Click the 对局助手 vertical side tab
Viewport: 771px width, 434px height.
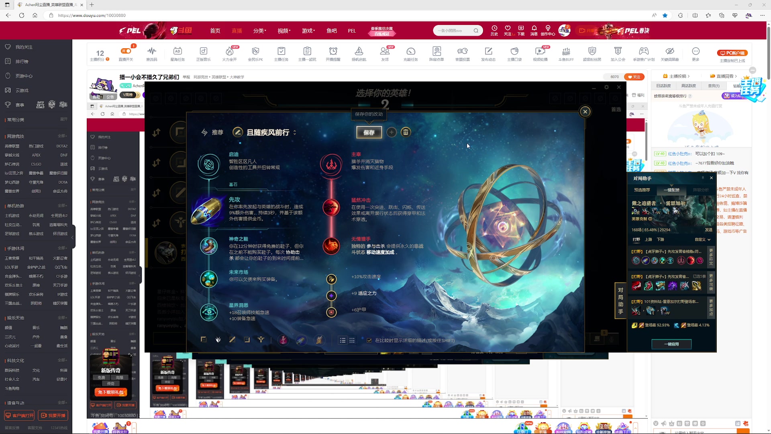[620, 301]
